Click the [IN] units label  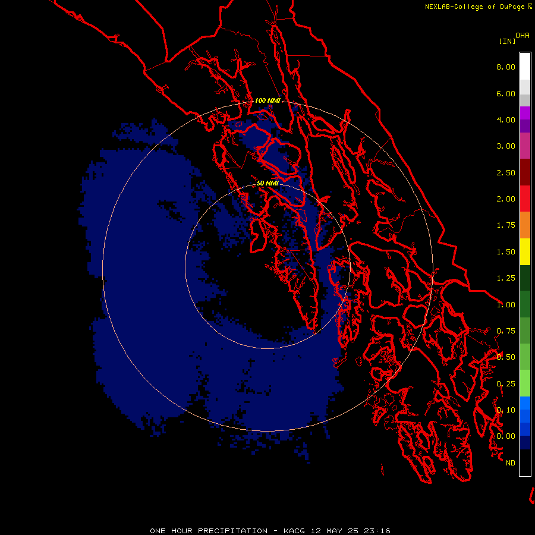[507, 41]
